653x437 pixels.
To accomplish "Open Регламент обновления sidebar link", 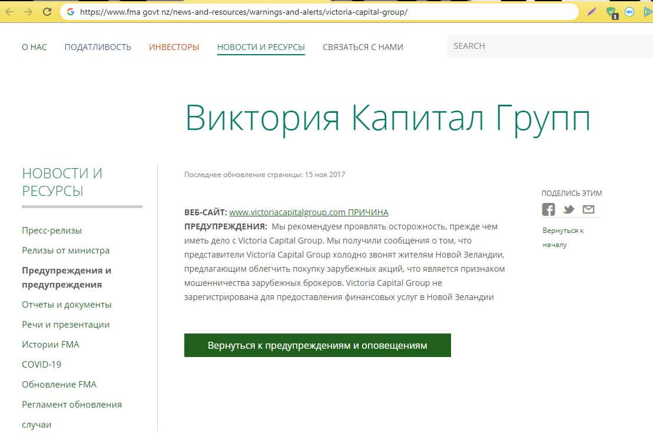I will click(72, 404).
